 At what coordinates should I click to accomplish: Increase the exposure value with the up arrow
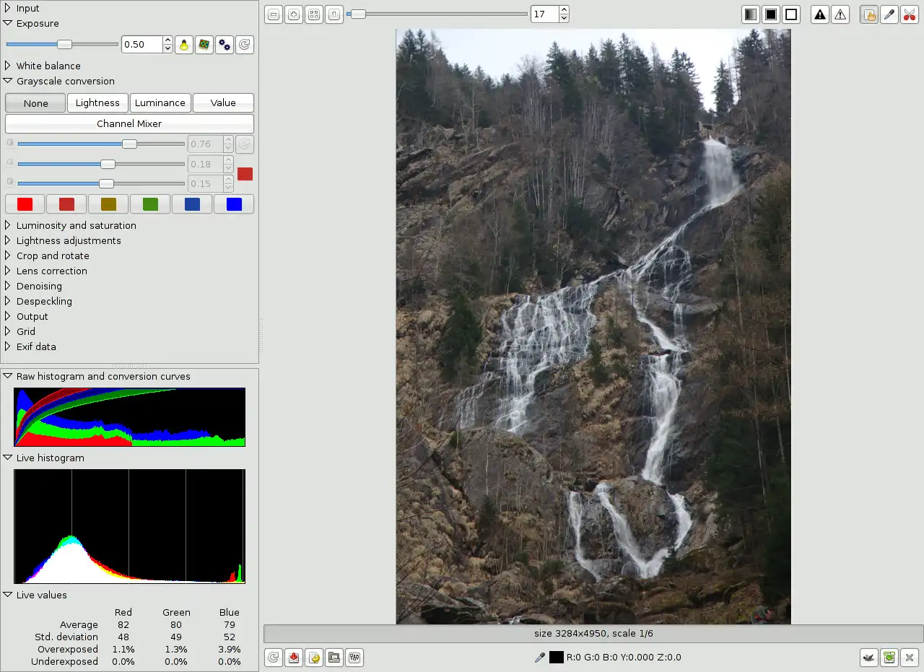click(x=167, y=40)
